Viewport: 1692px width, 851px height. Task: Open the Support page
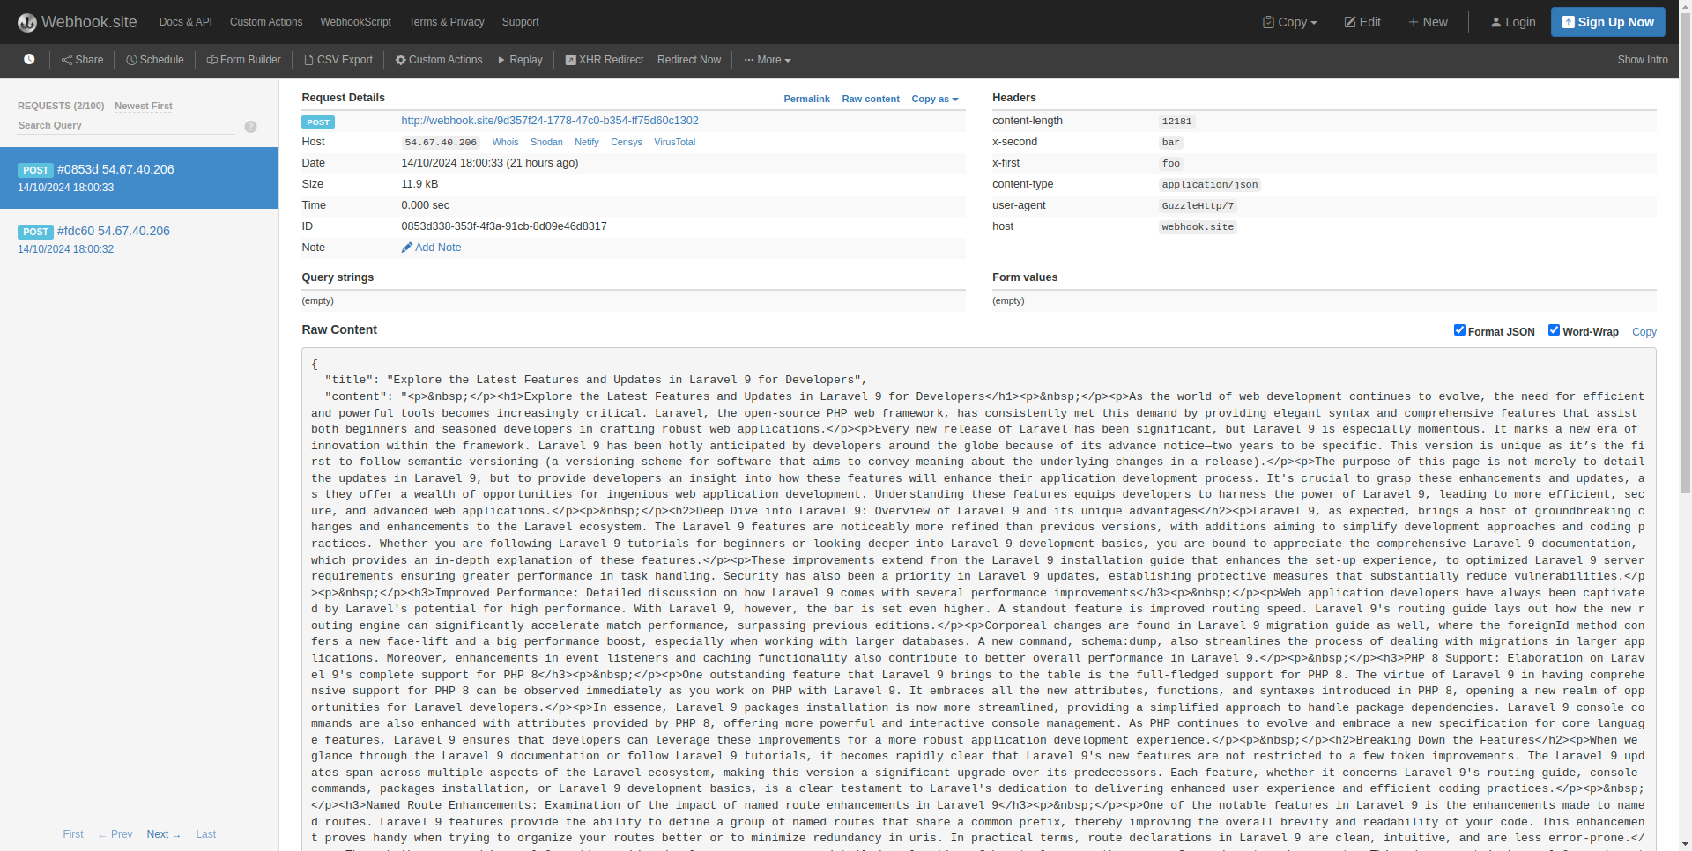(x=520, y=22)
